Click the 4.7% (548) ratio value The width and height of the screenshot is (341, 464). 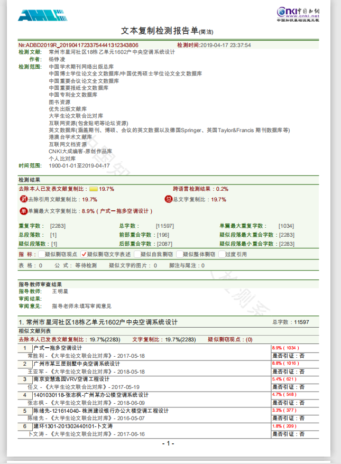tap(284, 394)
